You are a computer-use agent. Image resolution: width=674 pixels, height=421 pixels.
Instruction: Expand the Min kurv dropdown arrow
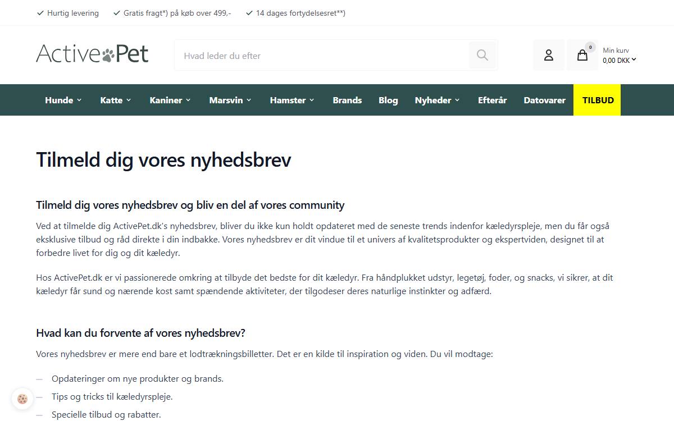click(x=634, y=60)
